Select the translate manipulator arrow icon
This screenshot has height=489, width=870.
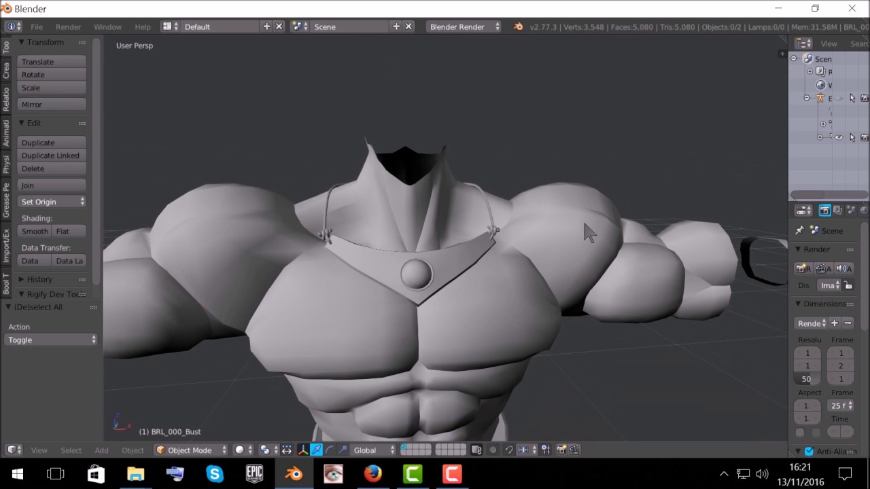pyautogui.click(x=316, y=450)
